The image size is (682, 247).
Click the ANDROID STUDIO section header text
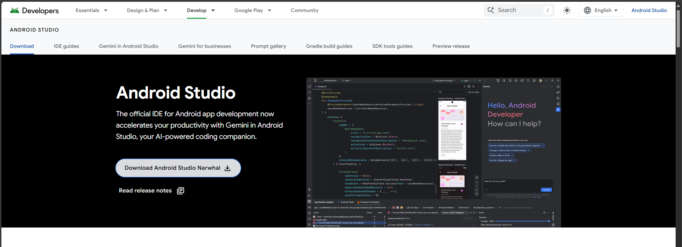(x=34, y=30)
